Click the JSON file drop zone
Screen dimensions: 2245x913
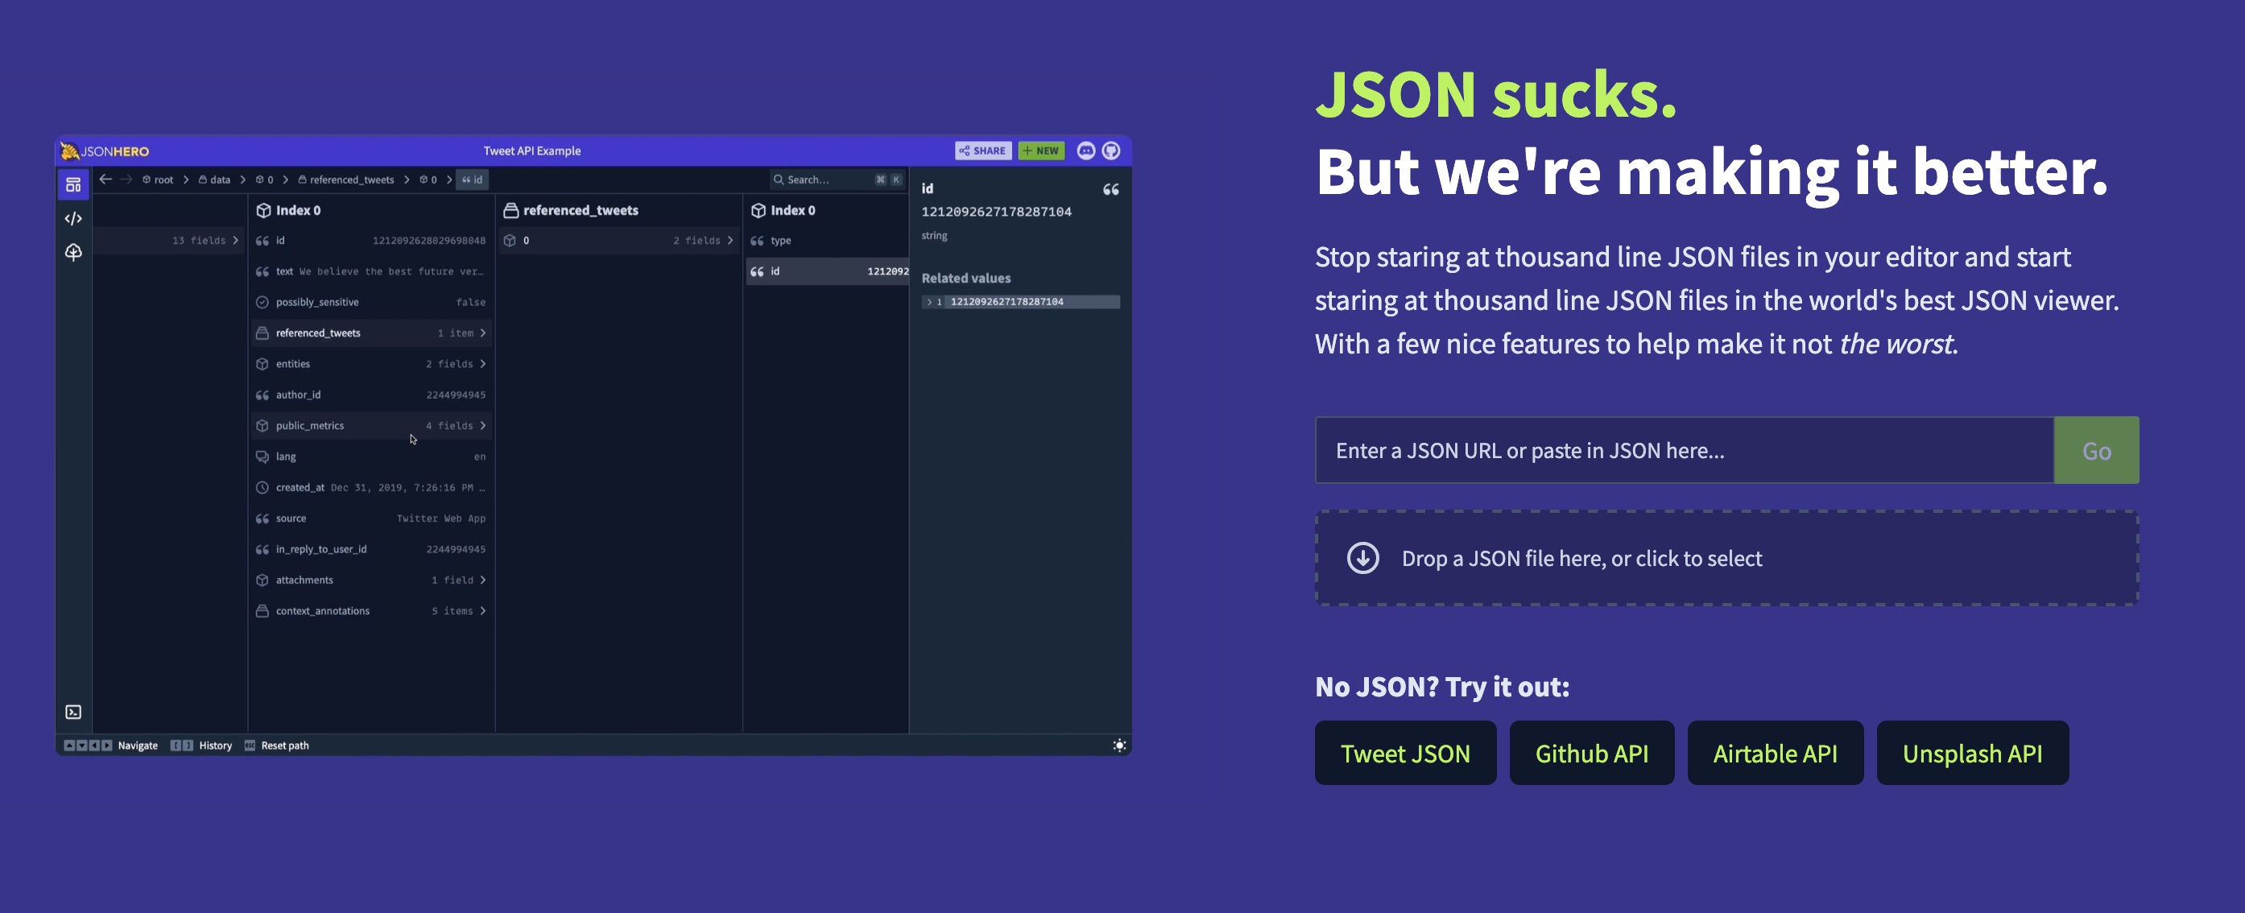coord(1726,558)
